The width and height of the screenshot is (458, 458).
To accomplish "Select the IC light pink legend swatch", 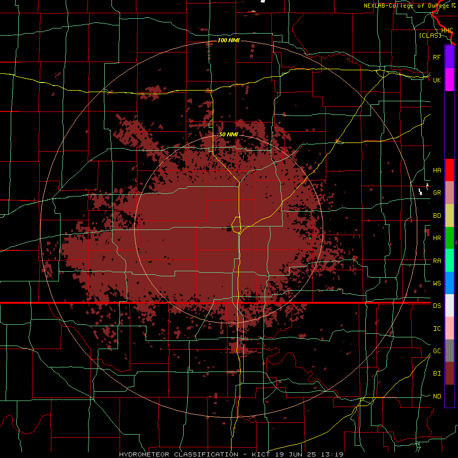I will 449,328.
